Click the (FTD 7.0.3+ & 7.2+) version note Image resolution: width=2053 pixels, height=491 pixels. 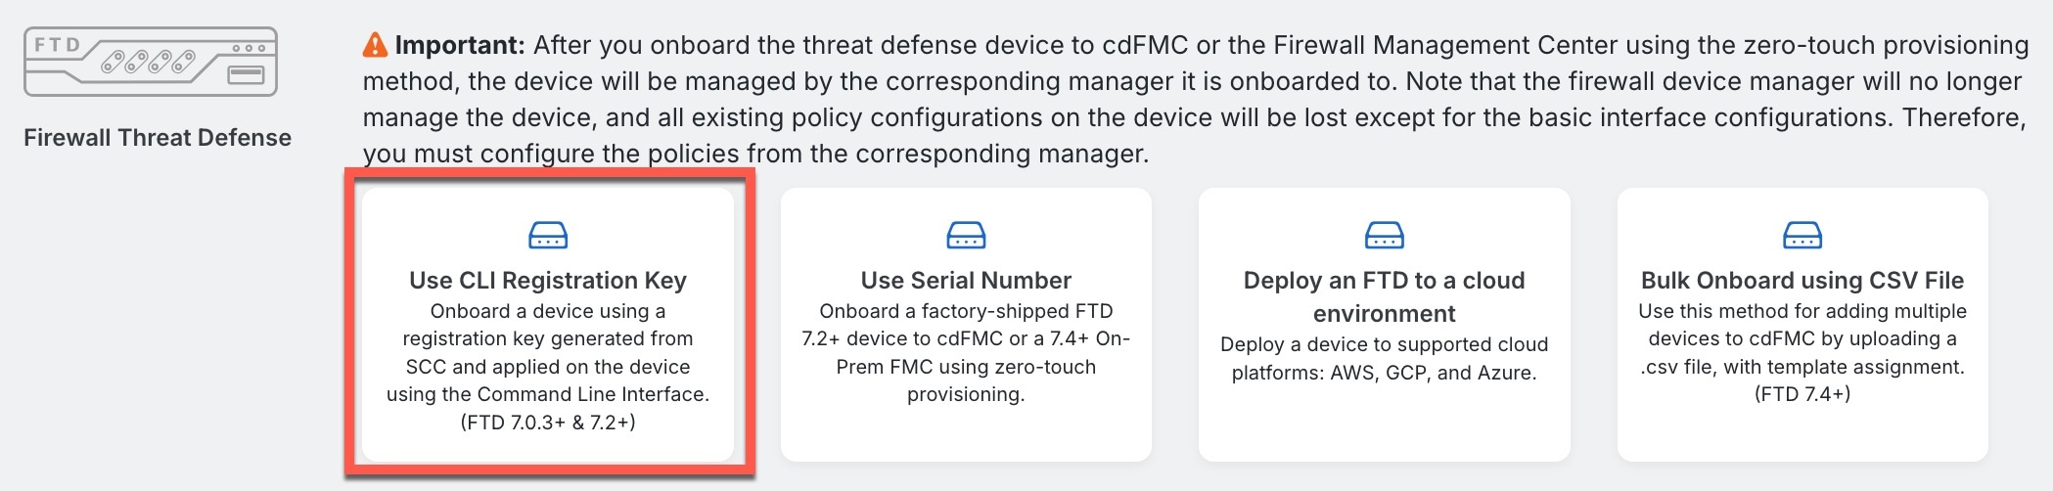point(548,423)
